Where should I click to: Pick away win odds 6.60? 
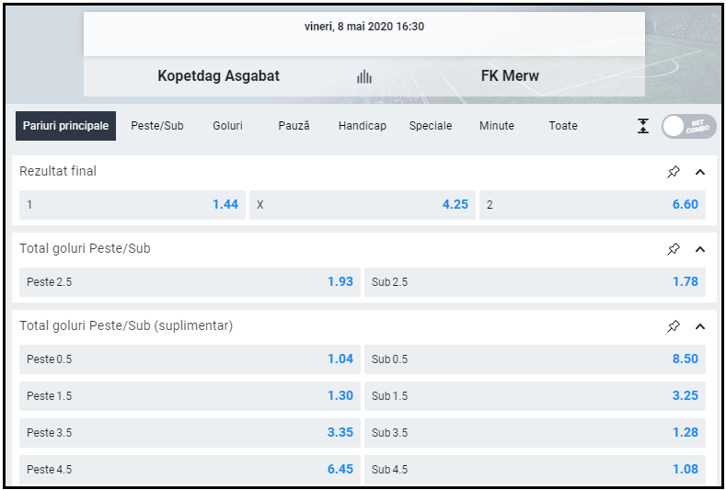593,205
